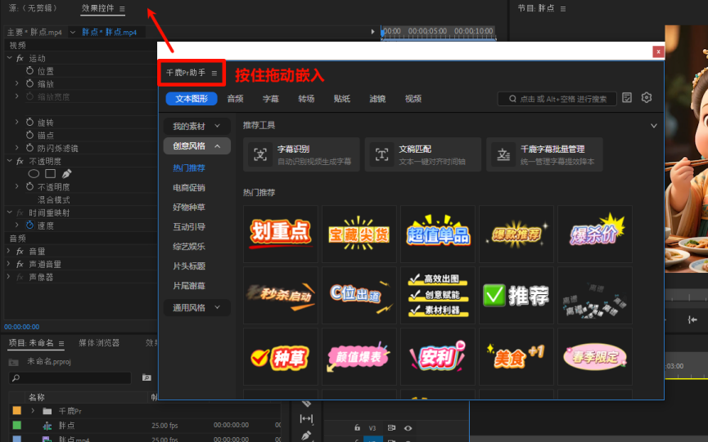Screen dimensions: 708x442
Task: Switch to 贴纸 tab
Action: tap(342, 99)
